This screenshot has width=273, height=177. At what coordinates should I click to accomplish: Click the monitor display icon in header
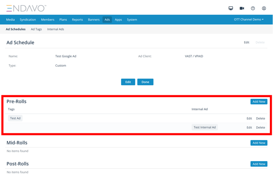[x=231, y=8]
